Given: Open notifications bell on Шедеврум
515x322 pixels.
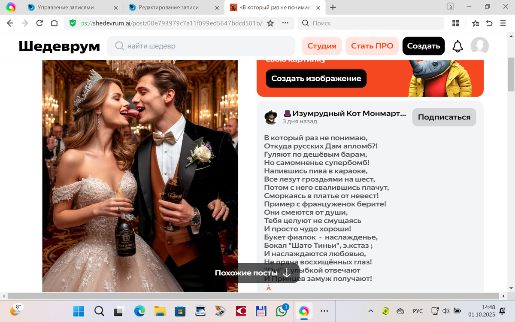Looking at the screenshot, I should (x=458, y=46).
